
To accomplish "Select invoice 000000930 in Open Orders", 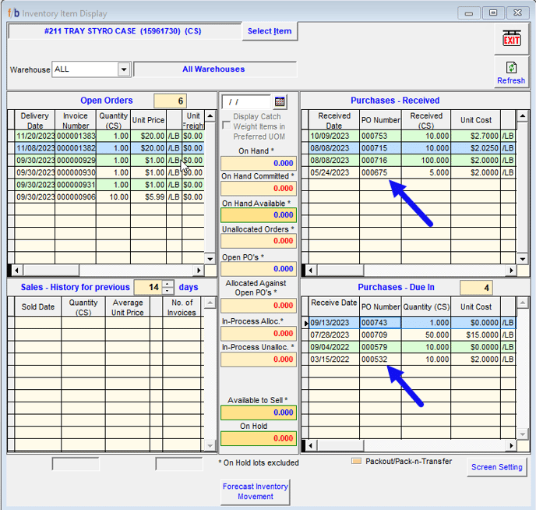I will 76,172.
